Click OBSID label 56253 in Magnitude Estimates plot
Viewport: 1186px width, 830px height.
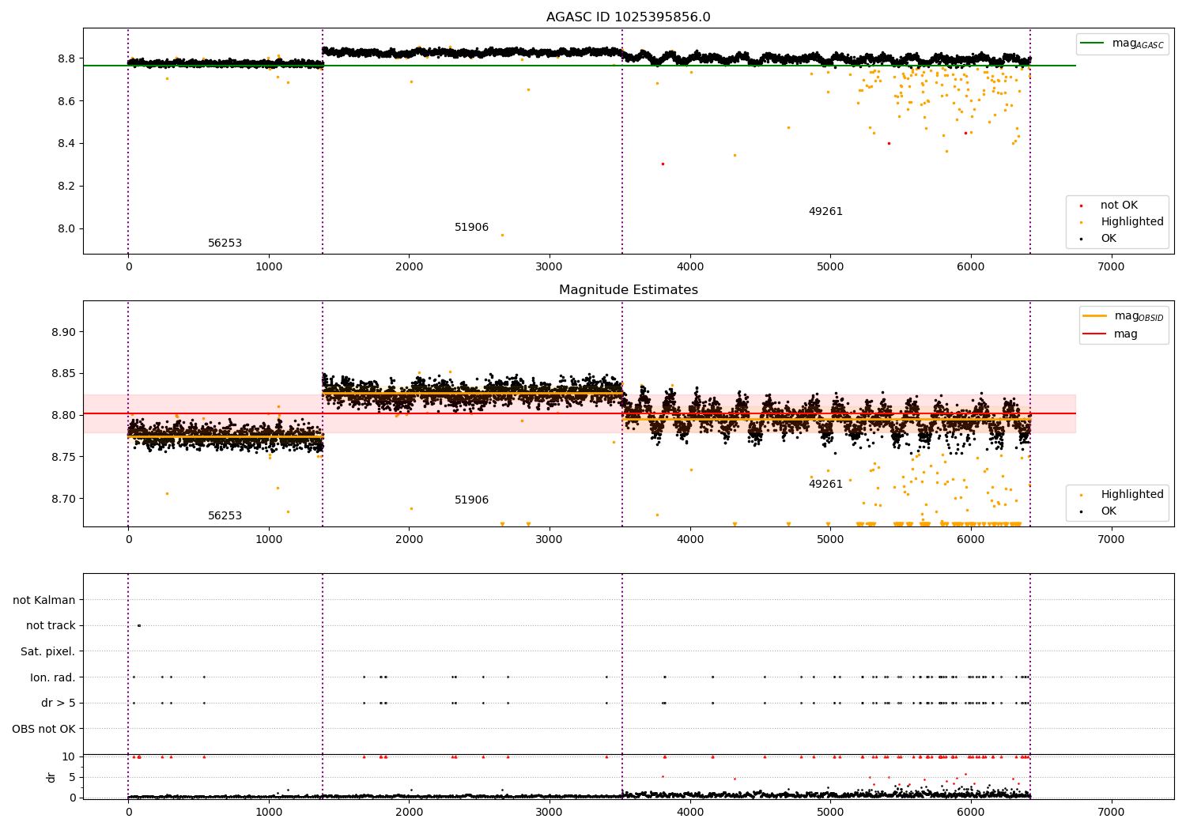pos(225,516)
